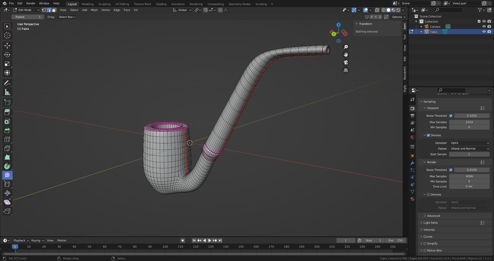Open the Mesh menu
494x261 pixels.
click(94, 10)
